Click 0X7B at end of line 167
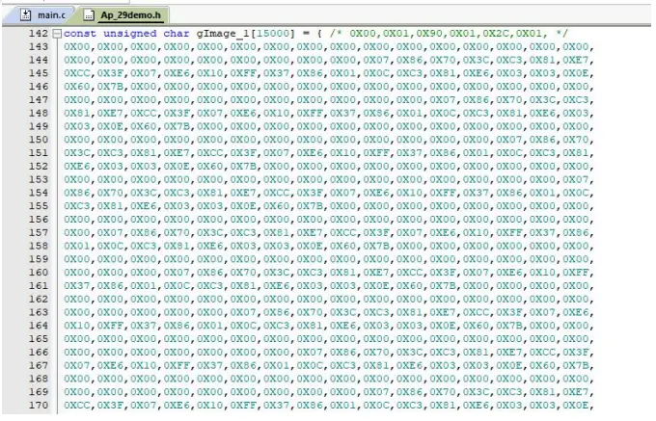Screen dimensions: 656x421 click(576, 365)
